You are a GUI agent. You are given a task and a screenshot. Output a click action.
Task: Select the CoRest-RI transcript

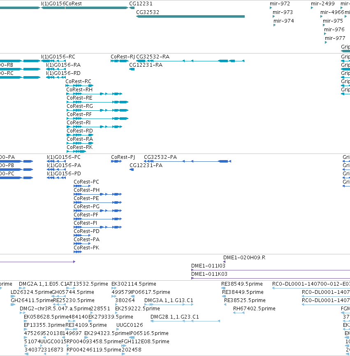coord(94,127)
